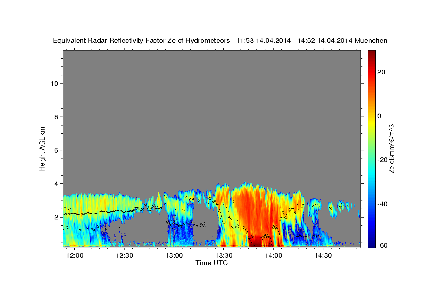Select the height axis label '6'
The height and width of the screenshot is (297, 446).
[56, 150]
